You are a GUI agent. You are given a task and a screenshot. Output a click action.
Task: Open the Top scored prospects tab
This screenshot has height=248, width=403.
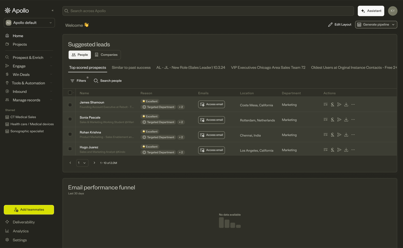point(88,68)
